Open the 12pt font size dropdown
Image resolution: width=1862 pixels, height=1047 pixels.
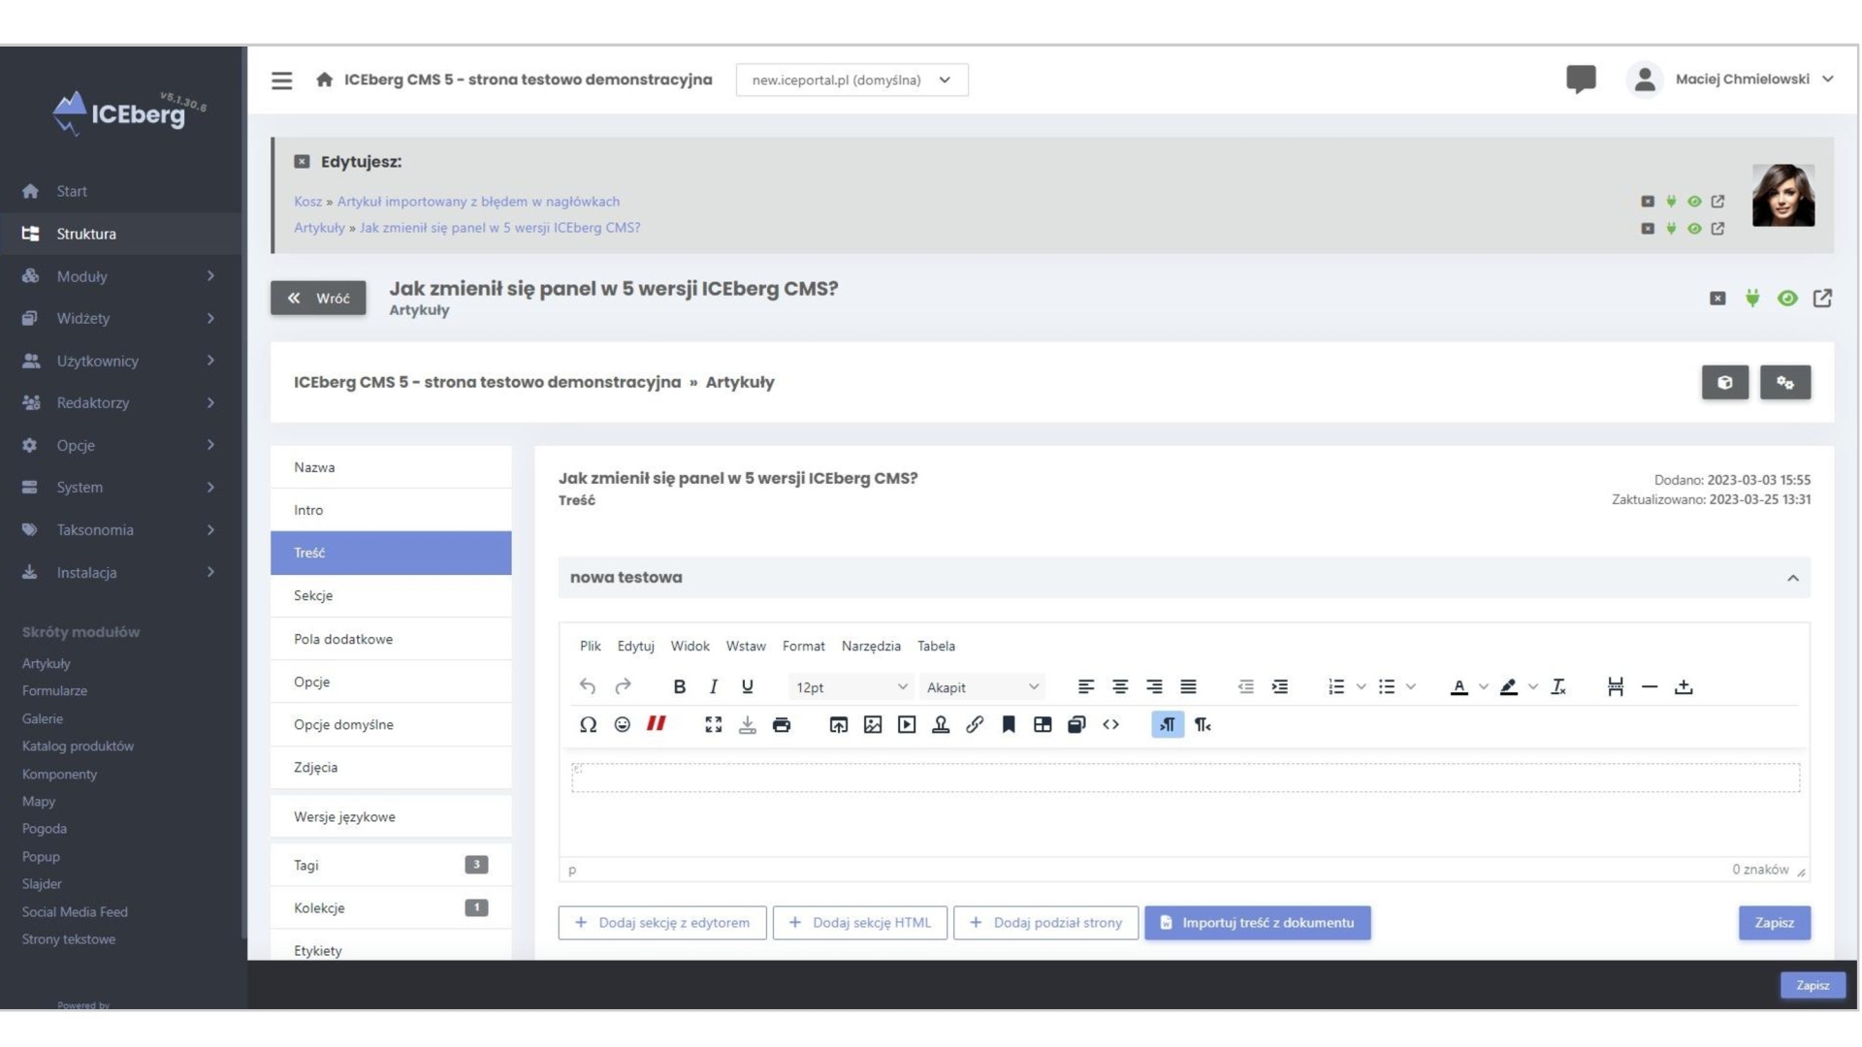click(851, 687)
